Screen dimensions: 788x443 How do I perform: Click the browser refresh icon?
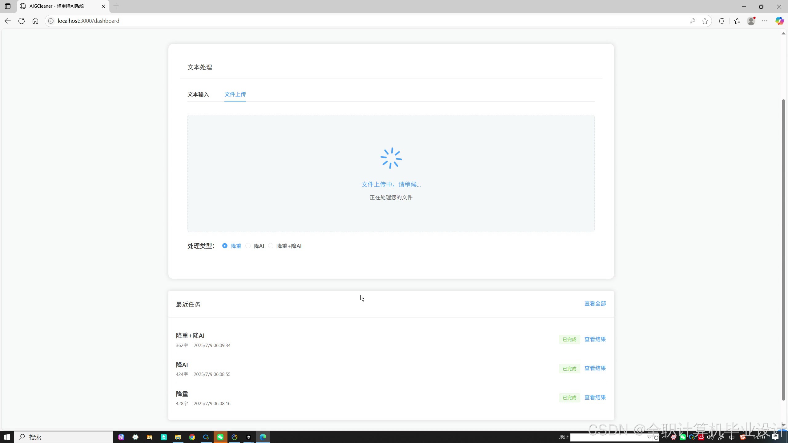pos(22,21)
